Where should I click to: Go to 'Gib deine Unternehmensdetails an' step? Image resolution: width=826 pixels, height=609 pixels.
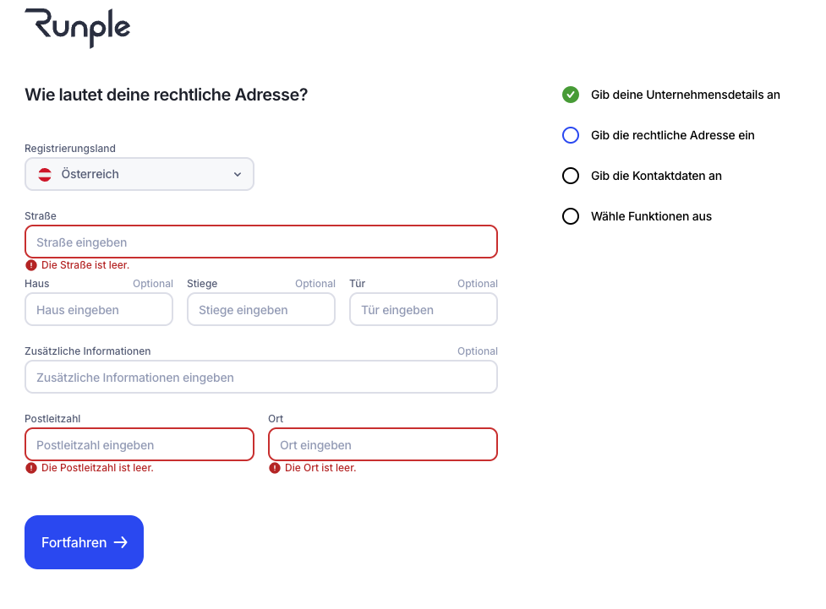[685, 95]
